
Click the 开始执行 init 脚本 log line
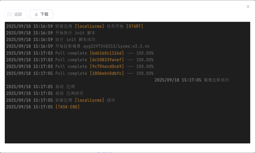(x=51, y=33)
